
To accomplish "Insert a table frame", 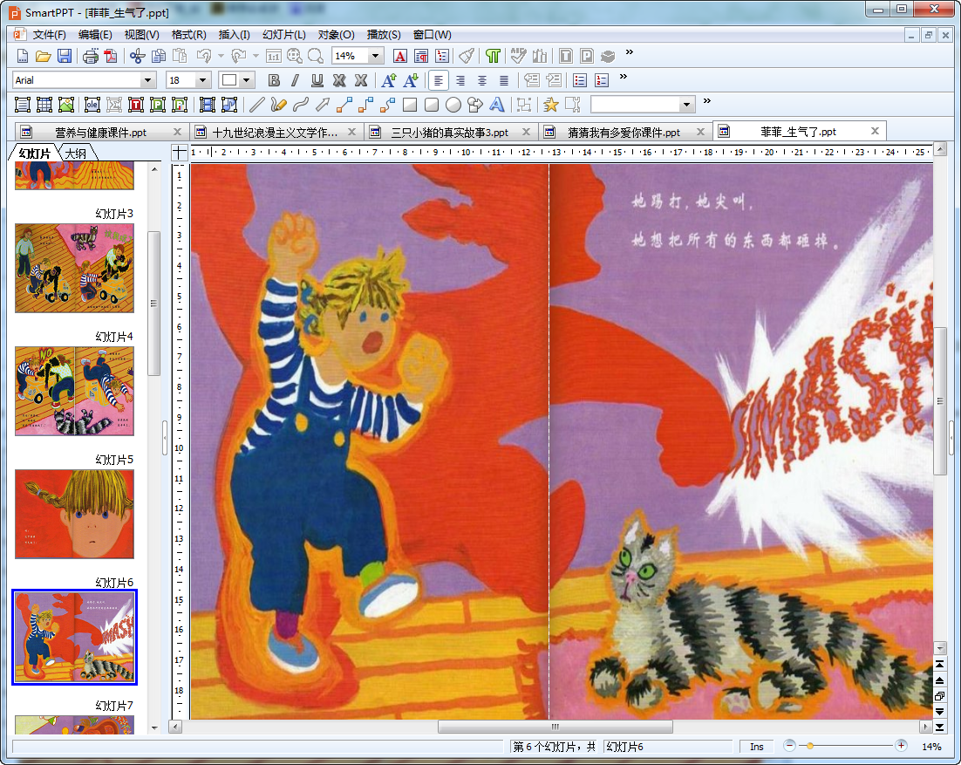I will 44,105.
